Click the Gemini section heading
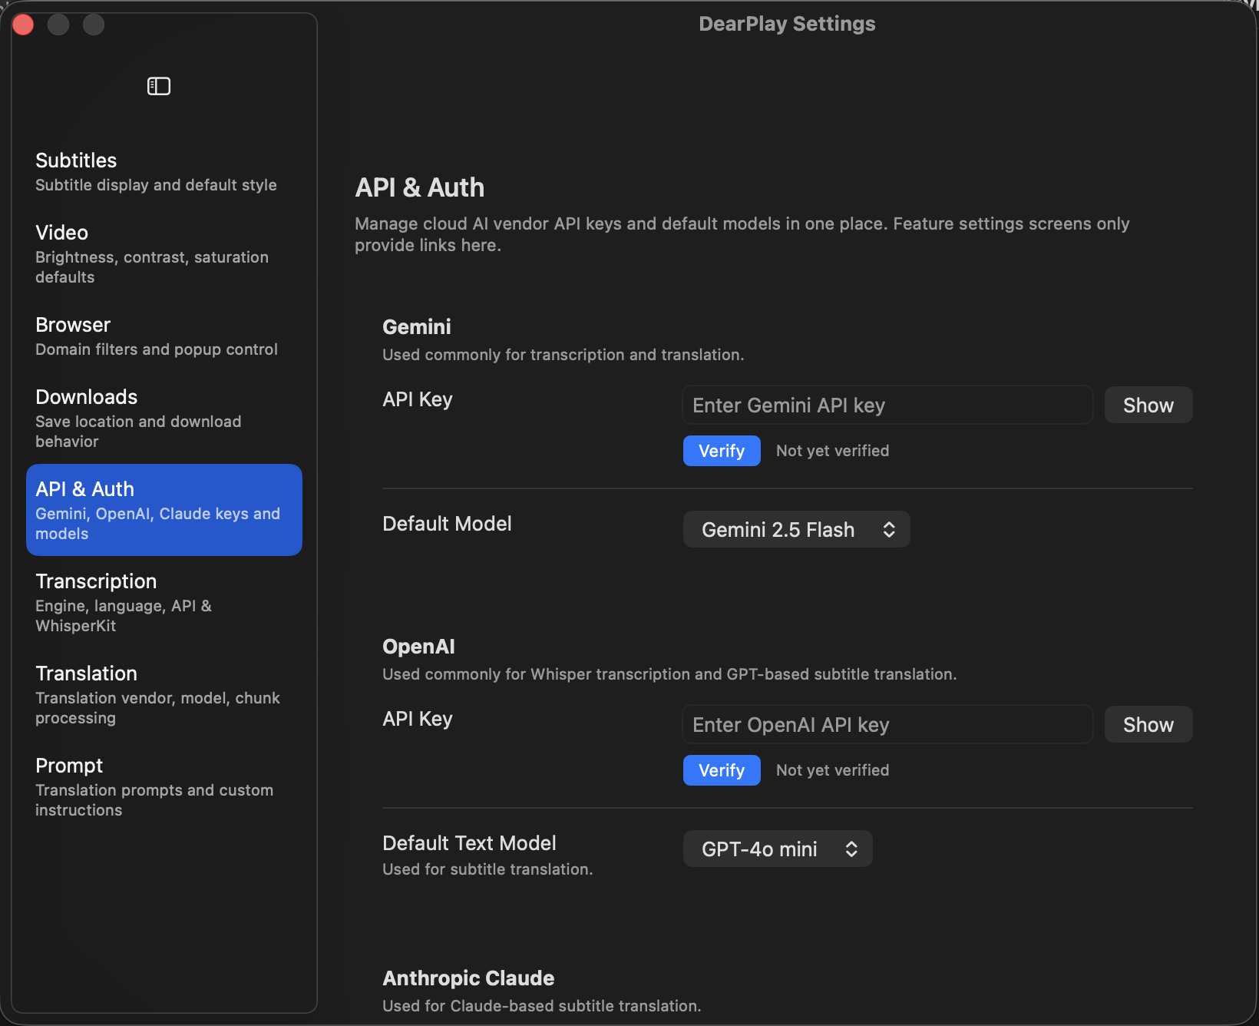This screenshot has width=1259, height=1026. 417,327
